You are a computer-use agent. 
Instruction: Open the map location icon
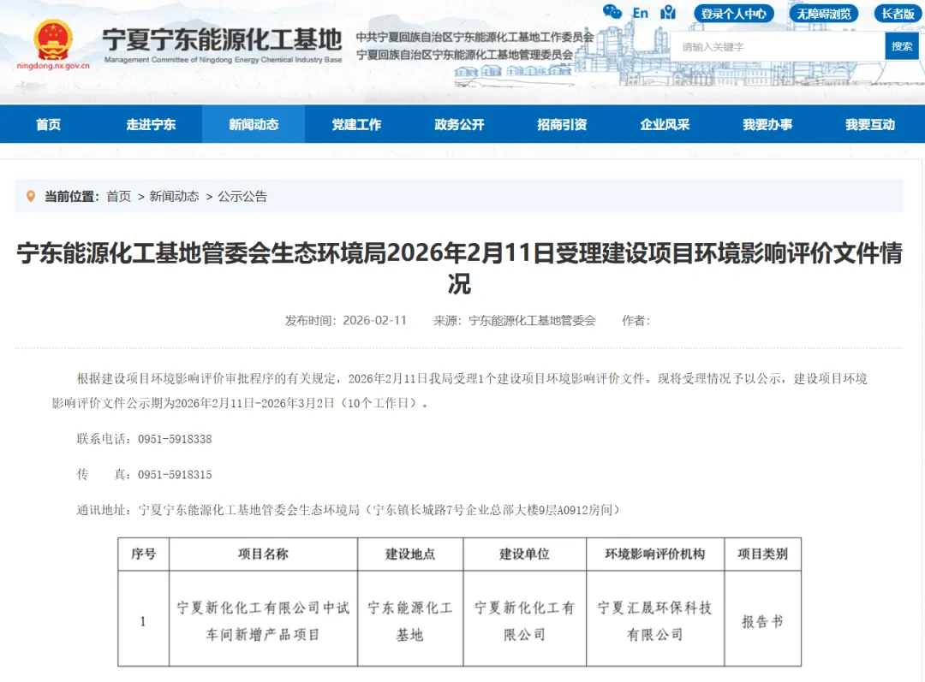click(668, 12)
